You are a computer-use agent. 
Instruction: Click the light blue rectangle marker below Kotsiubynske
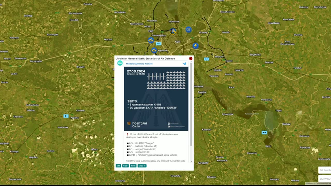click(x=159, y=44)
